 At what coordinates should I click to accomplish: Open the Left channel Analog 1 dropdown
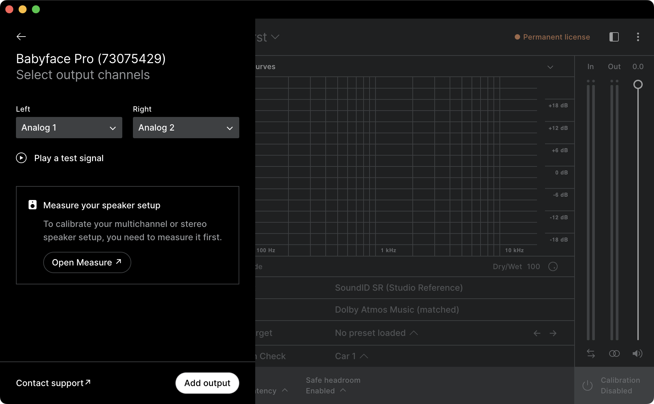pyautogui.click(x=69, y=128)
